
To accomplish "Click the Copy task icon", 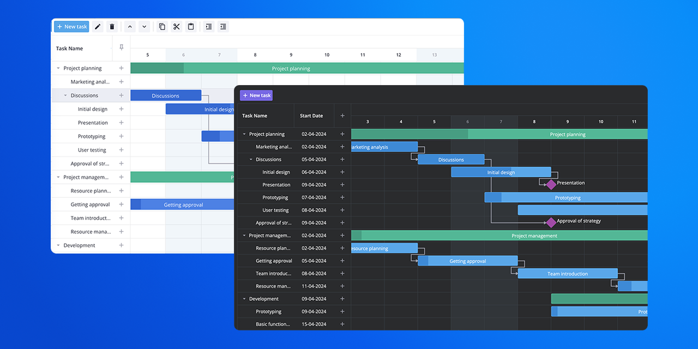I will pyautogui.click(x=162, y=26).
